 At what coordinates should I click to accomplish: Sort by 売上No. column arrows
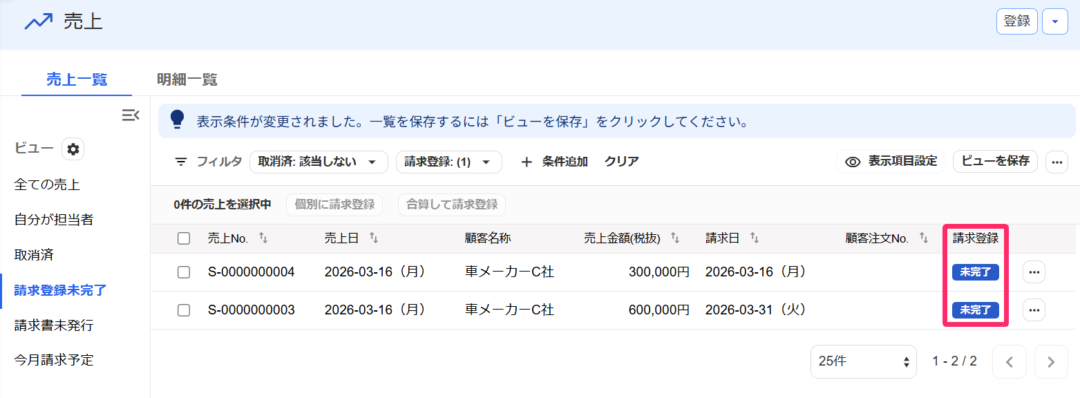coord(263,238)
